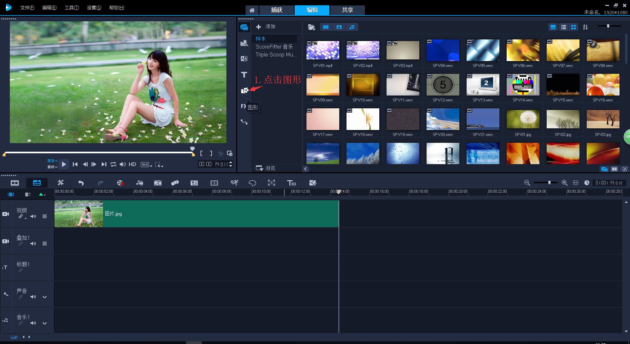Zoom in the timeline
The image size is (630, 344).
pos(564,183)
